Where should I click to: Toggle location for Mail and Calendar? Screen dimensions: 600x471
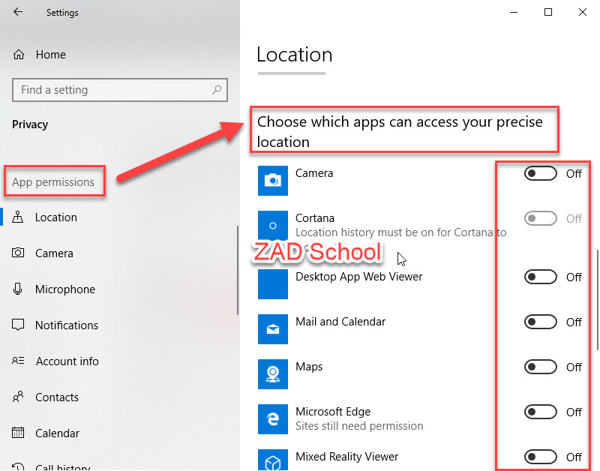coord(540,322)
